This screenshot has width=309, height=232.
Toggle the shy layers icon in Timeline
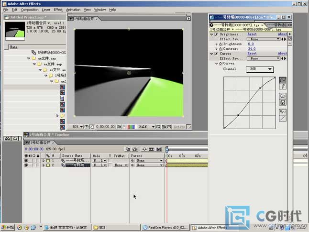(x=144, y=149)
